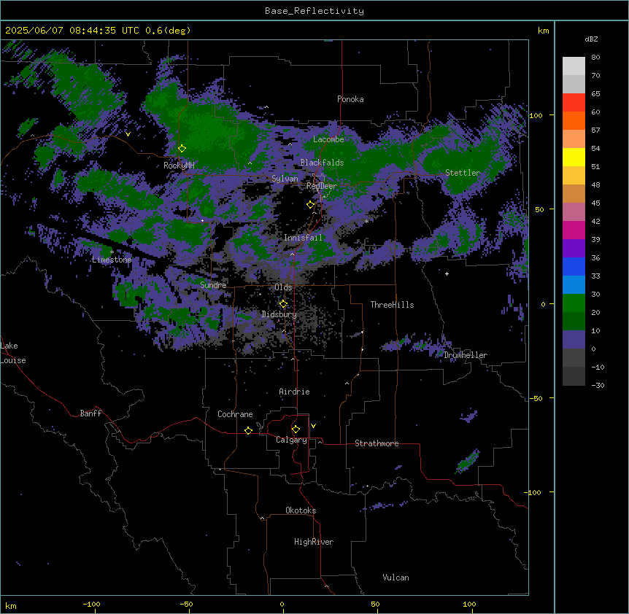Click the RockyMH label
The height and width of the screenshot is (614, 629).
tap(179, 165)
